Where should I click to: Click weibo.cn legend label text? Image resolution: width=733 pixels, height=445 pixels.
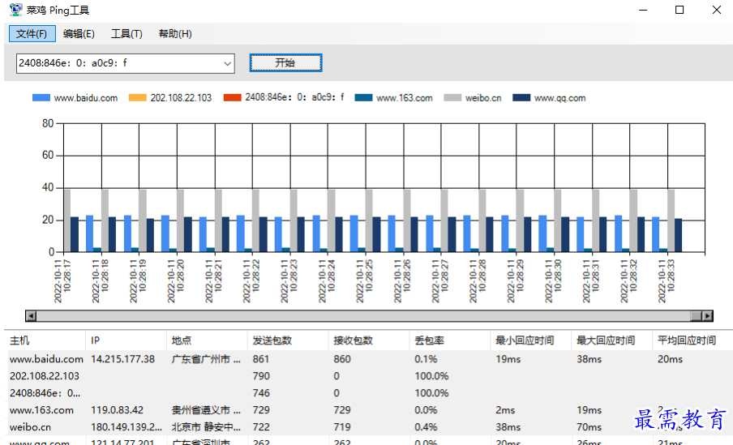(x=483, y=98)
